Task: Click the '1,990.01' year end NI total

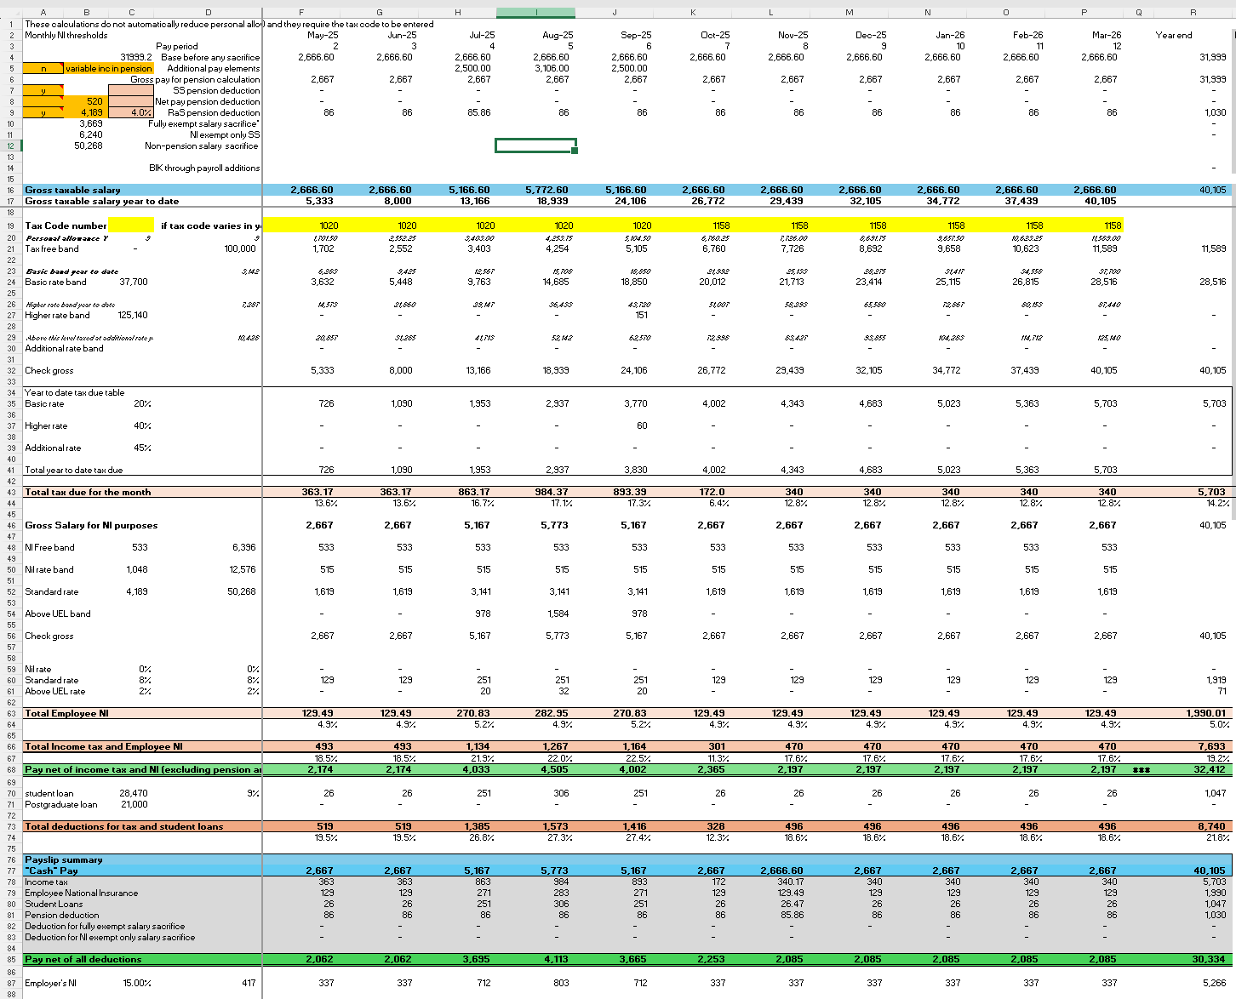Action: 1205,713
